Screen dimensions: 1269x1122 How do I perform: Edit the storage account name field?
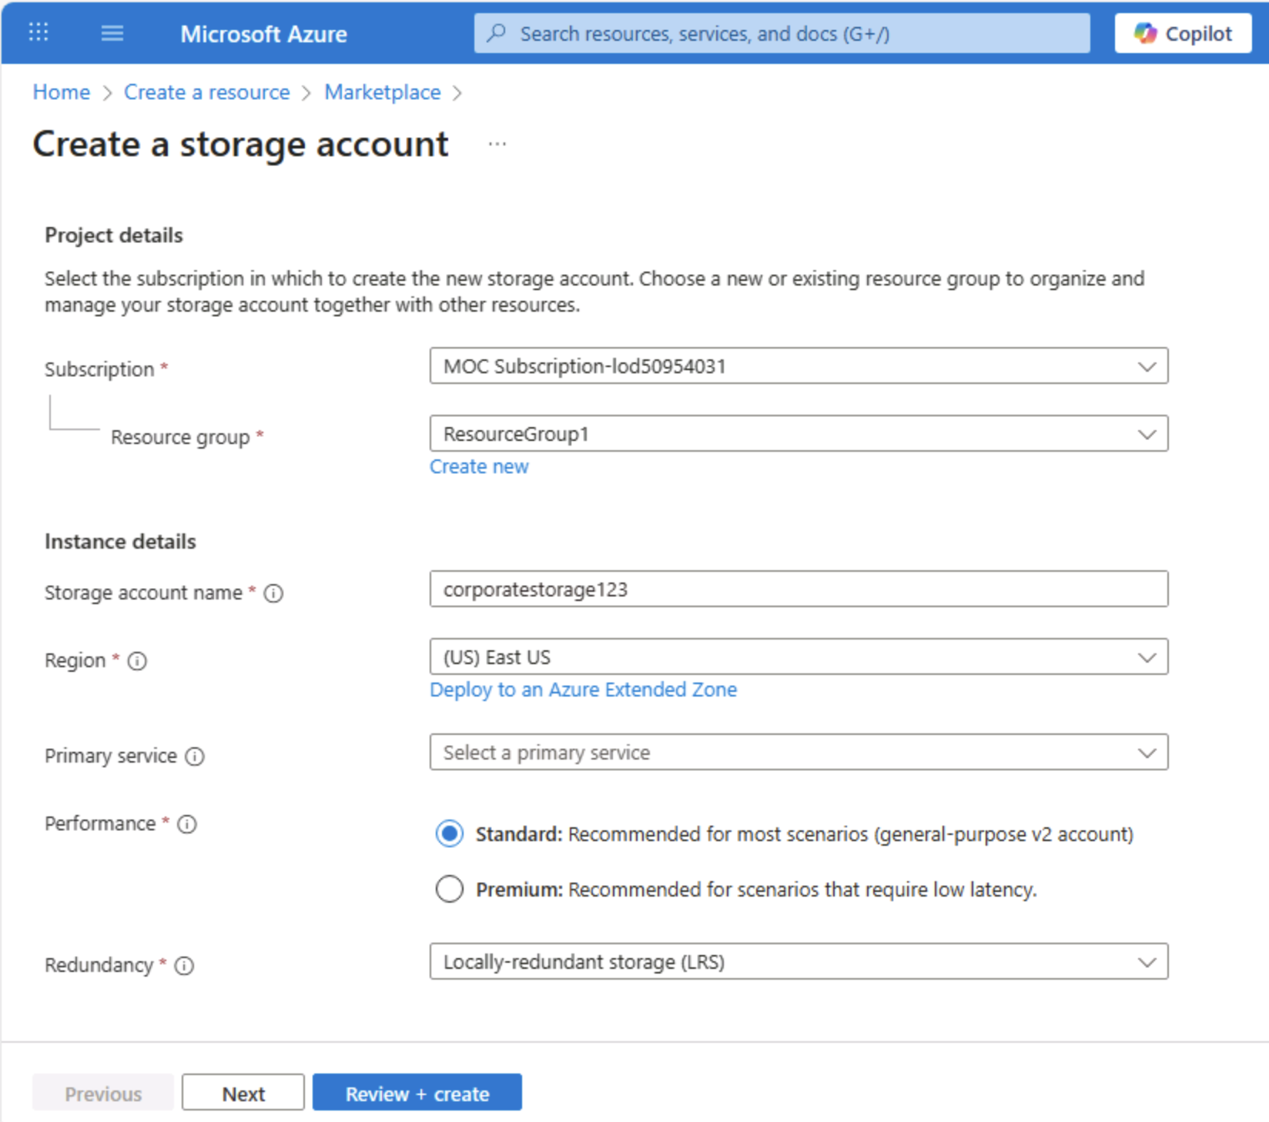pyautogui.click(x=799, y=589)
